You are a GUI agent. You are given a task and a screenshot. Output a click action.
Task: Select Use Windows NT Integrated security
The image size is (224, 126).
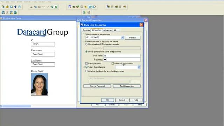[x=86, y=44]
